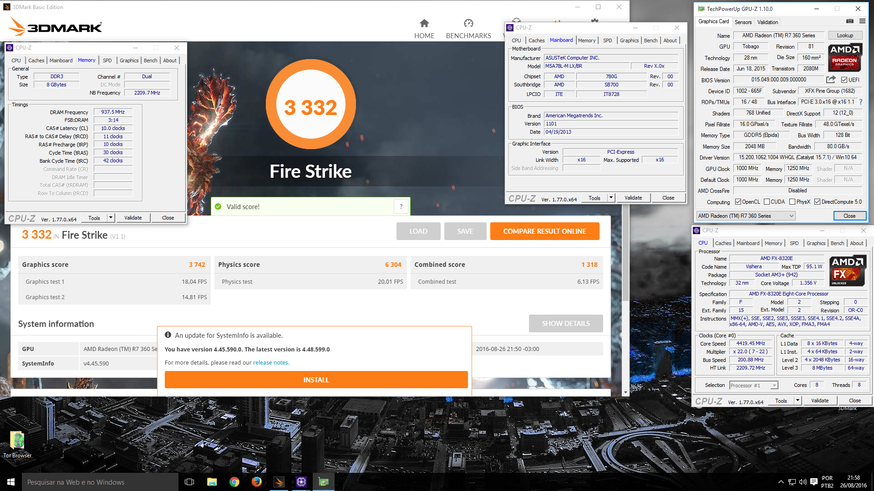The width and height of the screenshot is (874, 491).
Task: Switch to GPU-Z via its taskbar icon
Action: [323, 482]
